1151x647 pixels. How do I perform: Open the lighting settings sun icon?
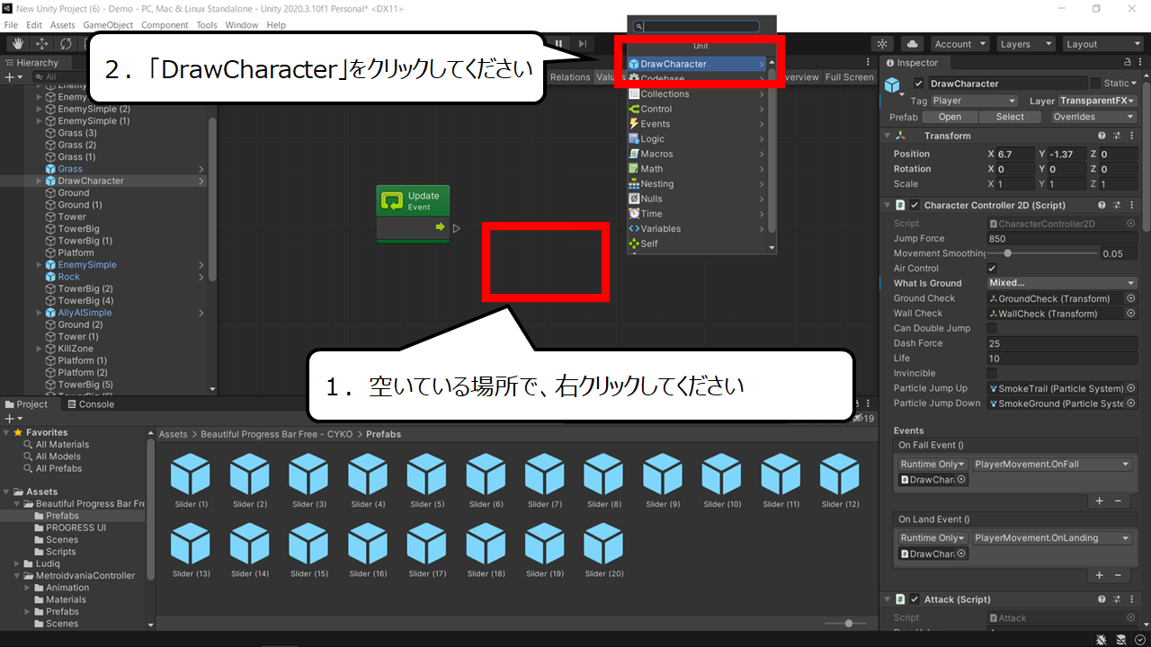(x=882, y=44)
